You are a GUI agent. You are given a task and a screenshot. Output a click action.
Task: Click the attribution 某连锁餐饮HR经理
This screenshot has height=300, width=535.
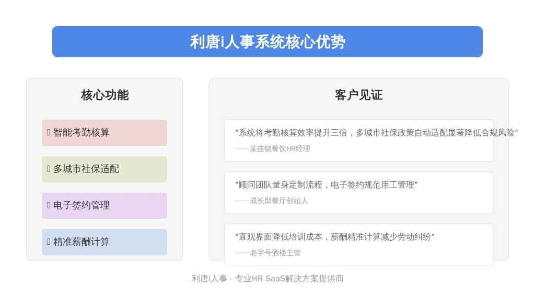point(273,148)
